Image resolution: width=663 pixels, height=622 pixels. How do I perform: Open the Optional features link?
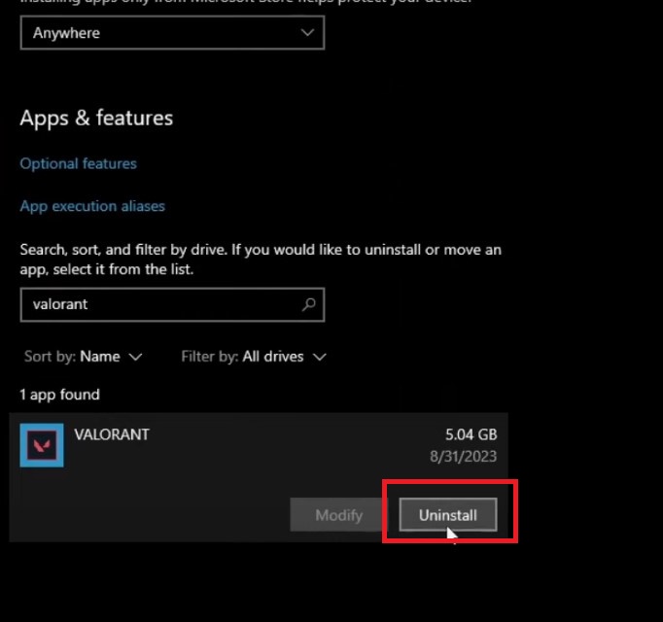pos(78,163)
